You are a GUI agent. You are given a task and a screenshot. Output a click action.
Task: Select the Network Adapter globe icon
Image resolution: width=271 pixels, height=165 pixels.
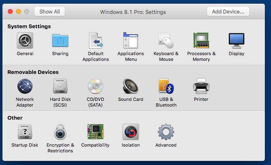[25, 86]
